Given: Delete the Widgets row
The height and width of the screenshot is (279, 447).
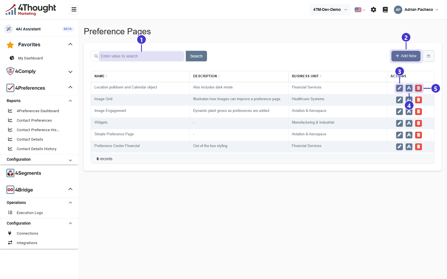Looking at the screenshot, I should pos(419,123).
